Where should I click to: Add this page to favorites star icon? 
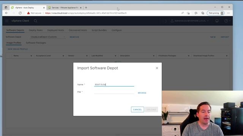click(188, 13)
